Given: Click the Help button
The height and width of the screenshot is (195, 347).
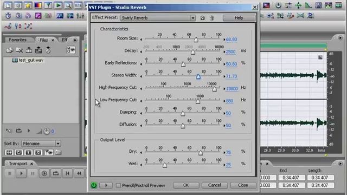Looking at the screenshot, I should coord(239,18).
